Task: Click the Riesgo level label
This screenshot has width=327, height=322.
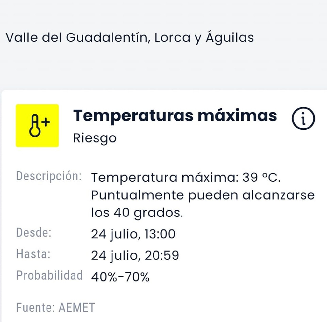Action: coord(95,138)
